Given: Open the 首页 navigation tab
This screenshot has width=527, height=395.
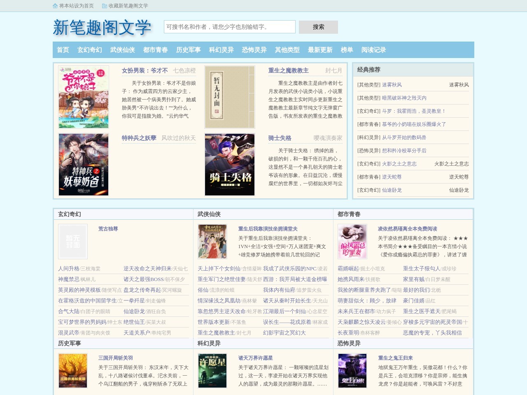Looking at the screenshot, I should click(63, 50).
